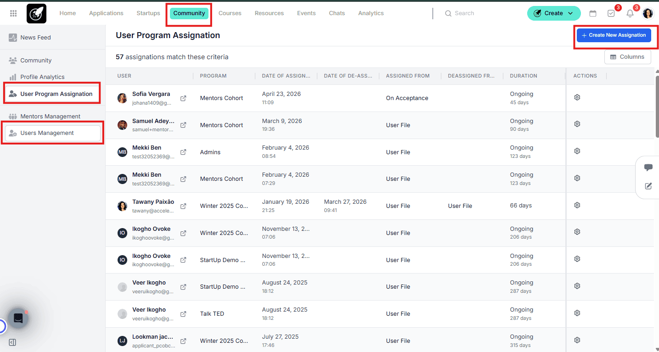The width and height of the screenshot is (659, 352).
Task: Click the '57 assignations match these criteria' text
Action: tap(172, 57)
